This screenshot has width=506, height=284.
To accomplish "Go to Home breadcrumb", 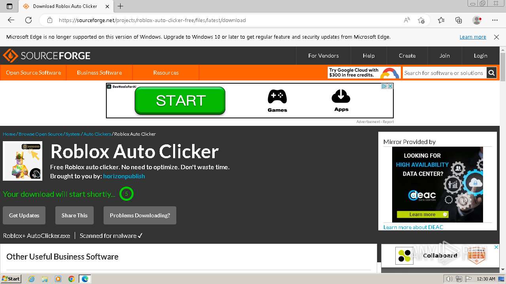I will (x=9, y=134).
